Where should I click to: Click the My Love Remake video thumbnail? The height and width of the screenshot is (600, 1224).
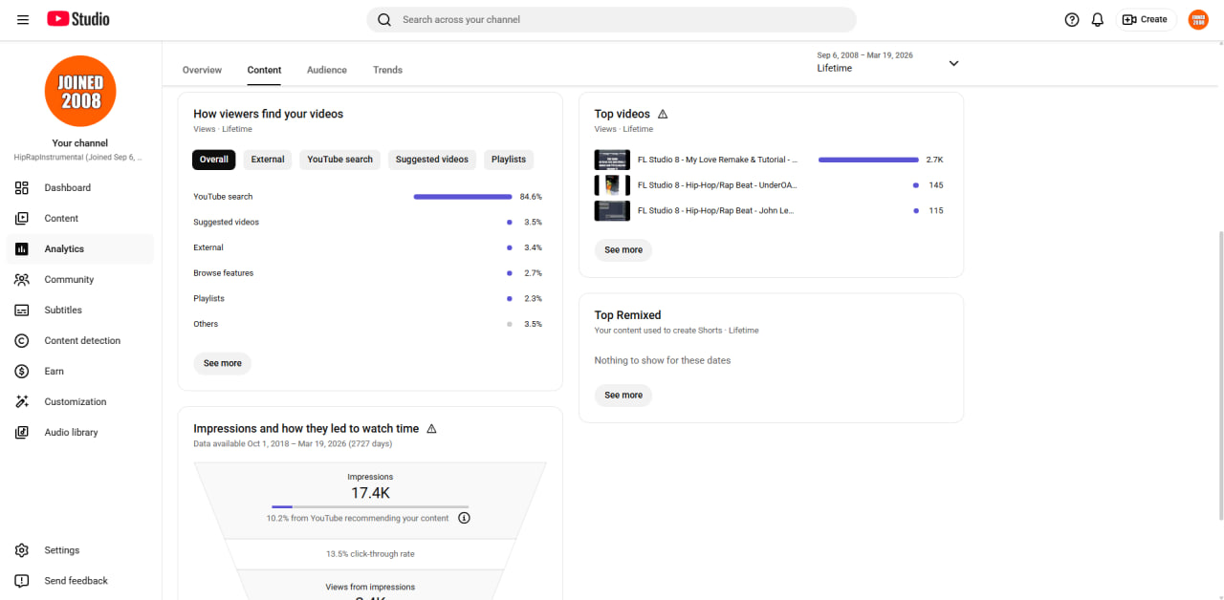point(612,160)
